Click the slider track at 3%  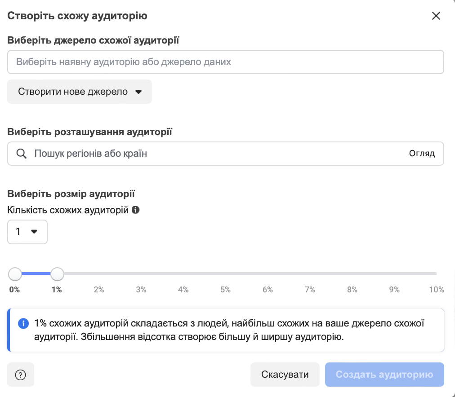pyautogui.click(x=141, y=273)
